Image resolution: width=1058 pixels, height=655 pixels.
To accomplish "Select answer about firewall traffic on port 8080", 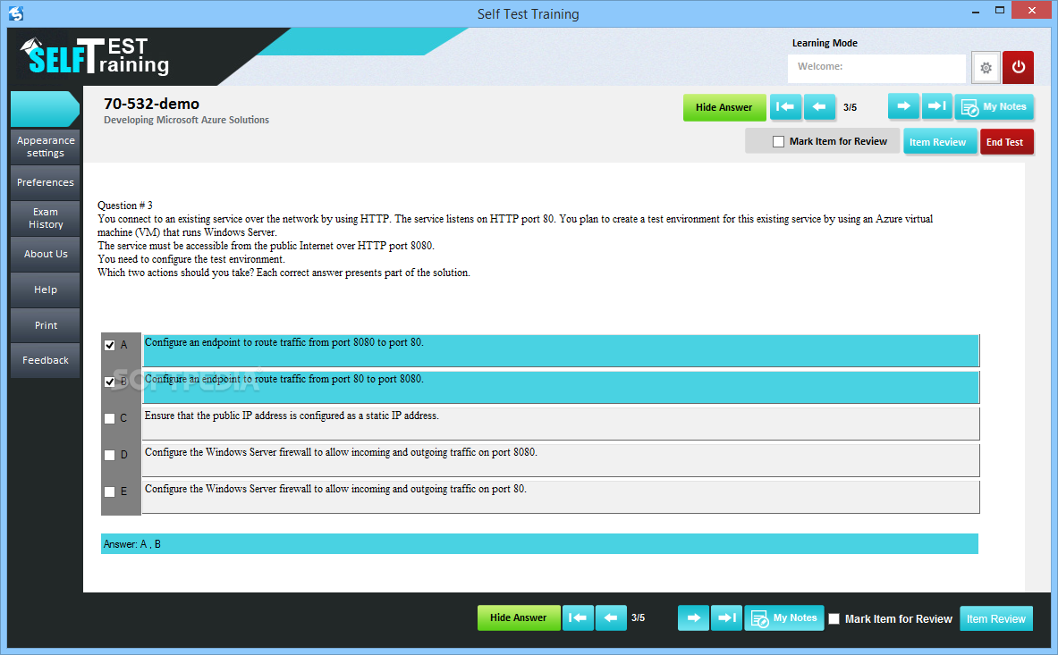I will (x=561, y=460).
